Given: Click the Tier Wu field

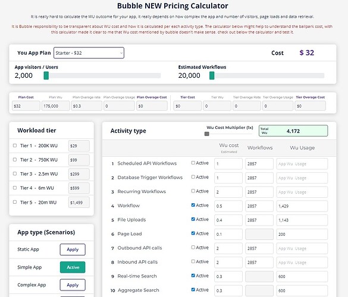Looking at the screenshot, I should pos(217,106).
